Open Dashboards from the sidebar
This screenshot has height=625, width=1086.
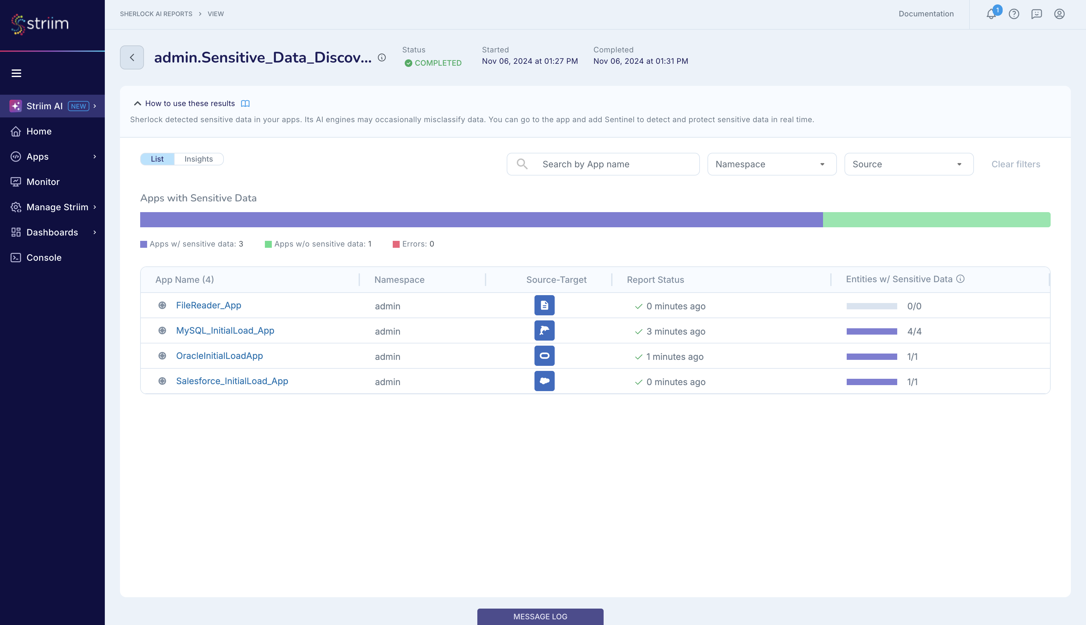pos(52,232)
